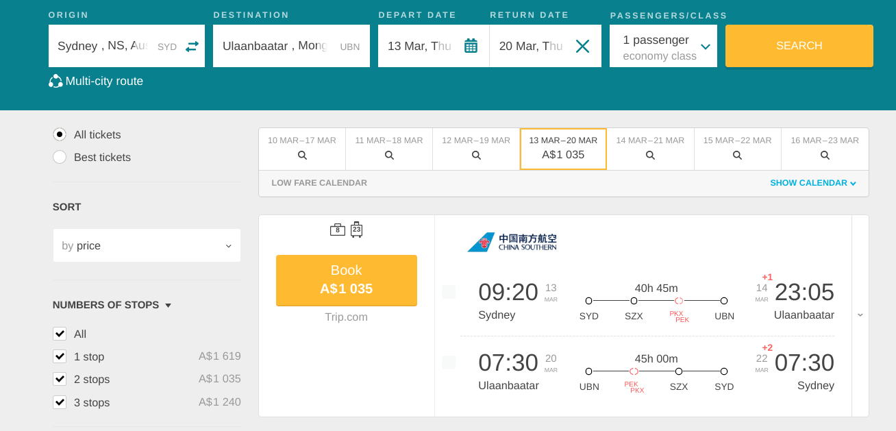Expand ticket details chevron on right

coord(860,315)
